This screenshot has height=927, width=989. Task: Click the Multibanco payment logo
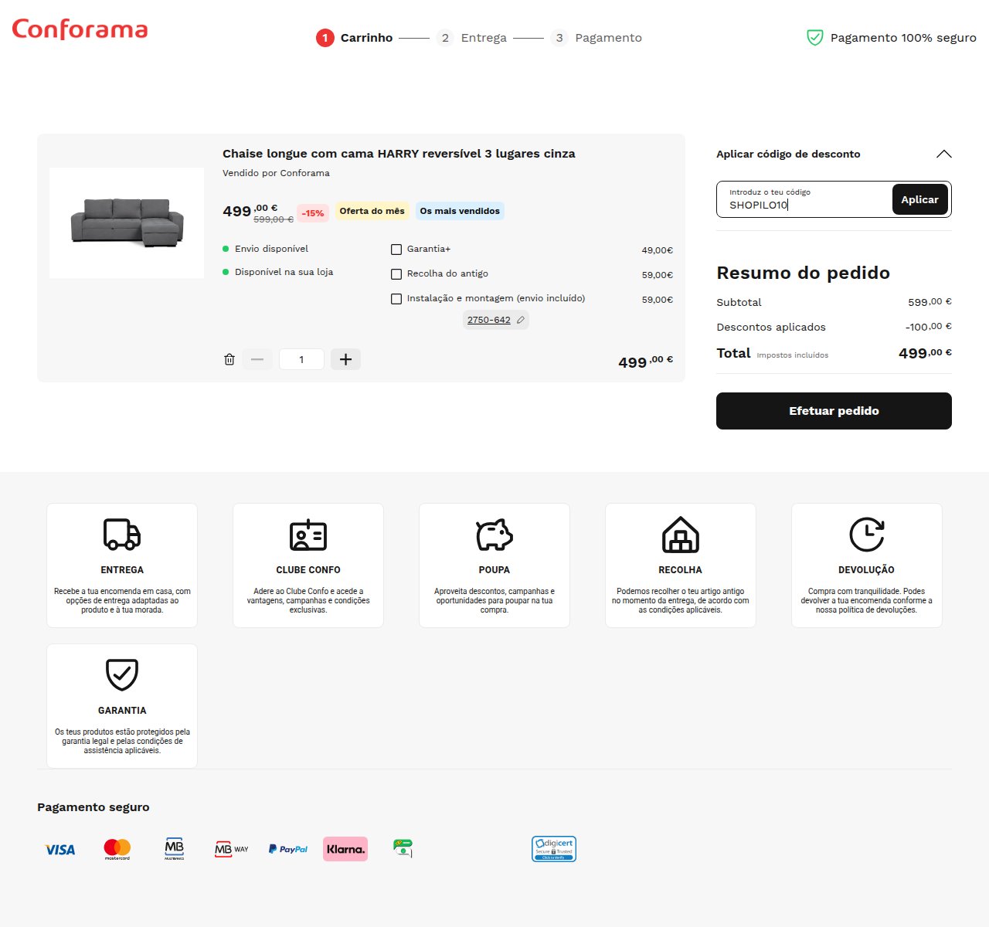(175, 849)
